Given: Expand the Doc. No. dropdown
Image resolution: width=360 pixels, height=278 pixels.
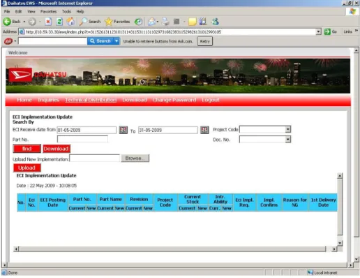Looking at the screenshot, I should click(288, 139).
